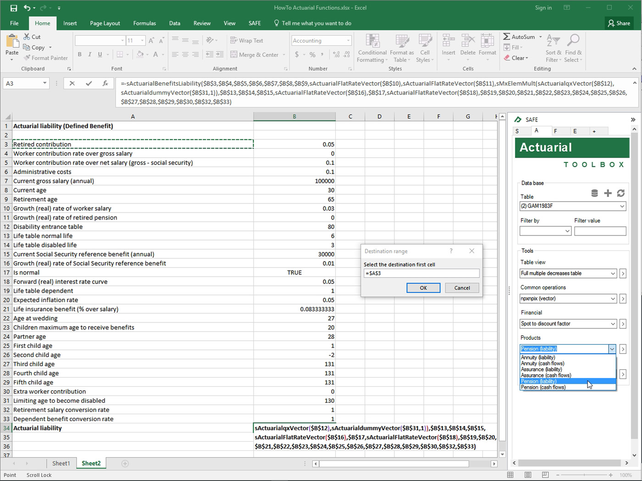This screenshot has width=642, height=481.
Task: Switch to the Insert ribbon tab
Action: tap(70, 23)
